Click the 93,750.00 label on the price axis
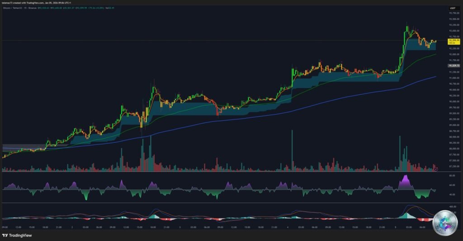The height and width of the screenshot is (241, 463). pyautogui.click(x=454, y=13)
